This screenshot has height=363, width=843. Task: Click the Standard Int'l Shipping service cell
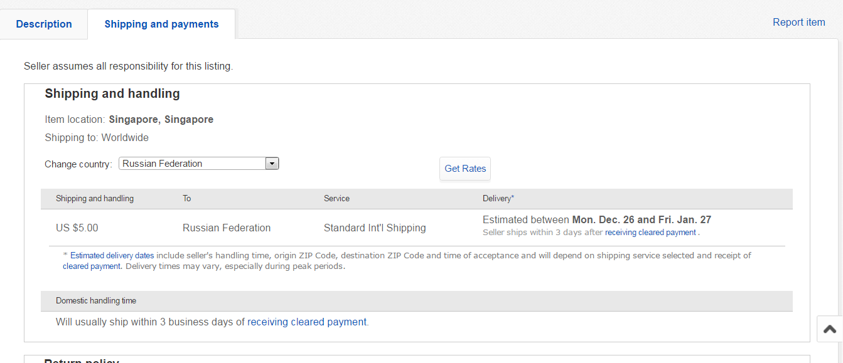pos(375,228)
